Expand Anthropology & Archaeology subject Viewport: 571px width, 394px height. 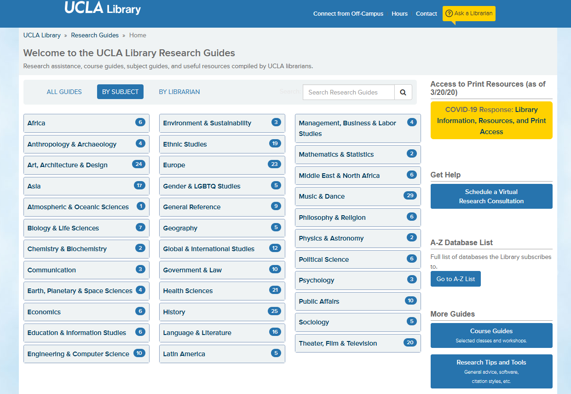pyautogui.click(x=87, y=144)
